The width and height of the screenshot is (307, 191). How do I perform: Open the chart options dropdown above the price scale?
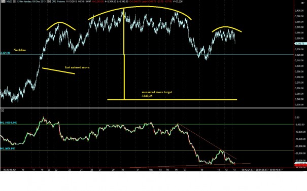[303, 3]
